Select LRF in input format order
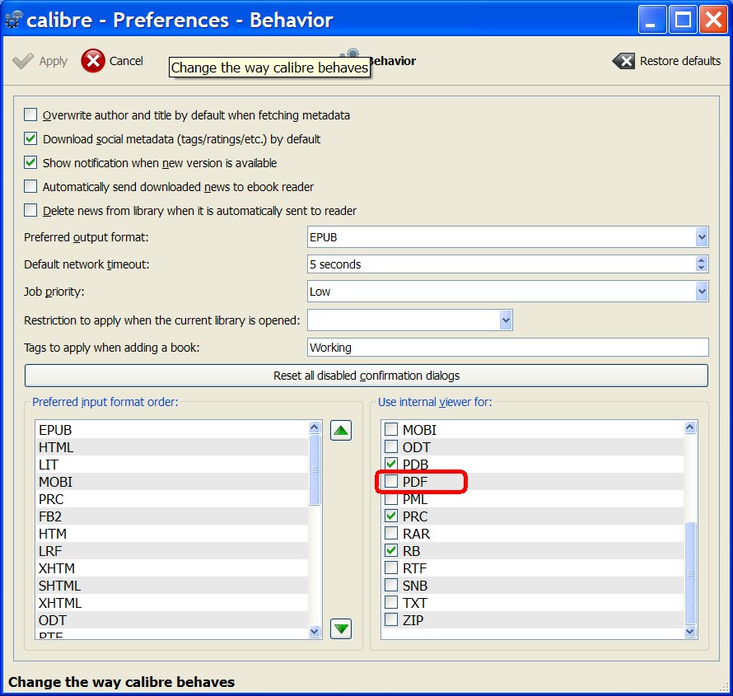Image resolution: width=733 pixels, height=696 pixels. (171, 551)
